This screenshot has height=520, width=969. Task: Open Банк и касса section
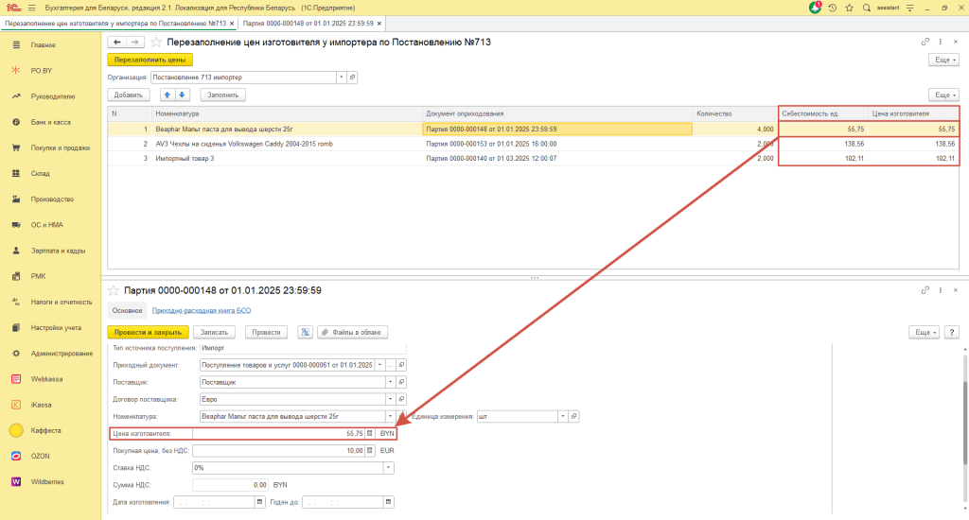pyautogui.click(x=51, y=122)
